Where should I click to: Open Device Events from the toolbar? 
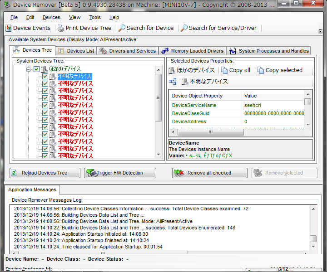pos(28,28)
